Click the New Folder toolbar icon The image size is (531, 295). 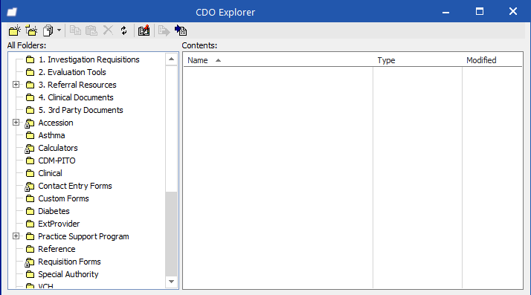[x=15, y=30]
